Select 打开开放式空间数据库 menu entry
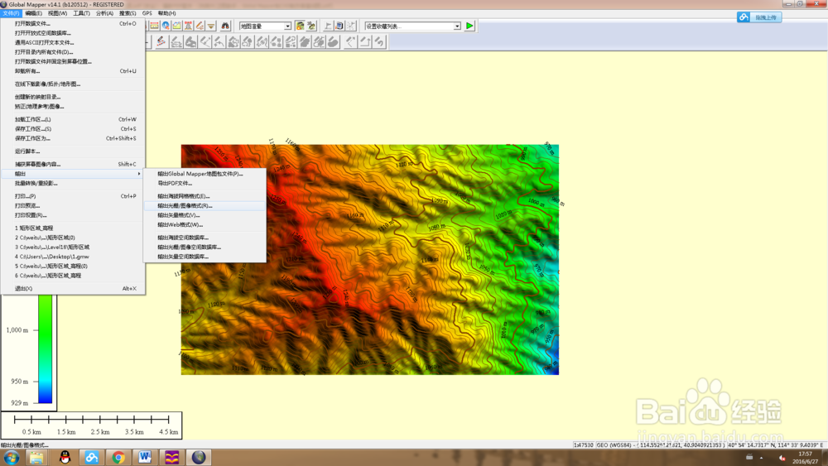Image resolution: width=828 pixels, height=466 pixels. tap(73, 33)
